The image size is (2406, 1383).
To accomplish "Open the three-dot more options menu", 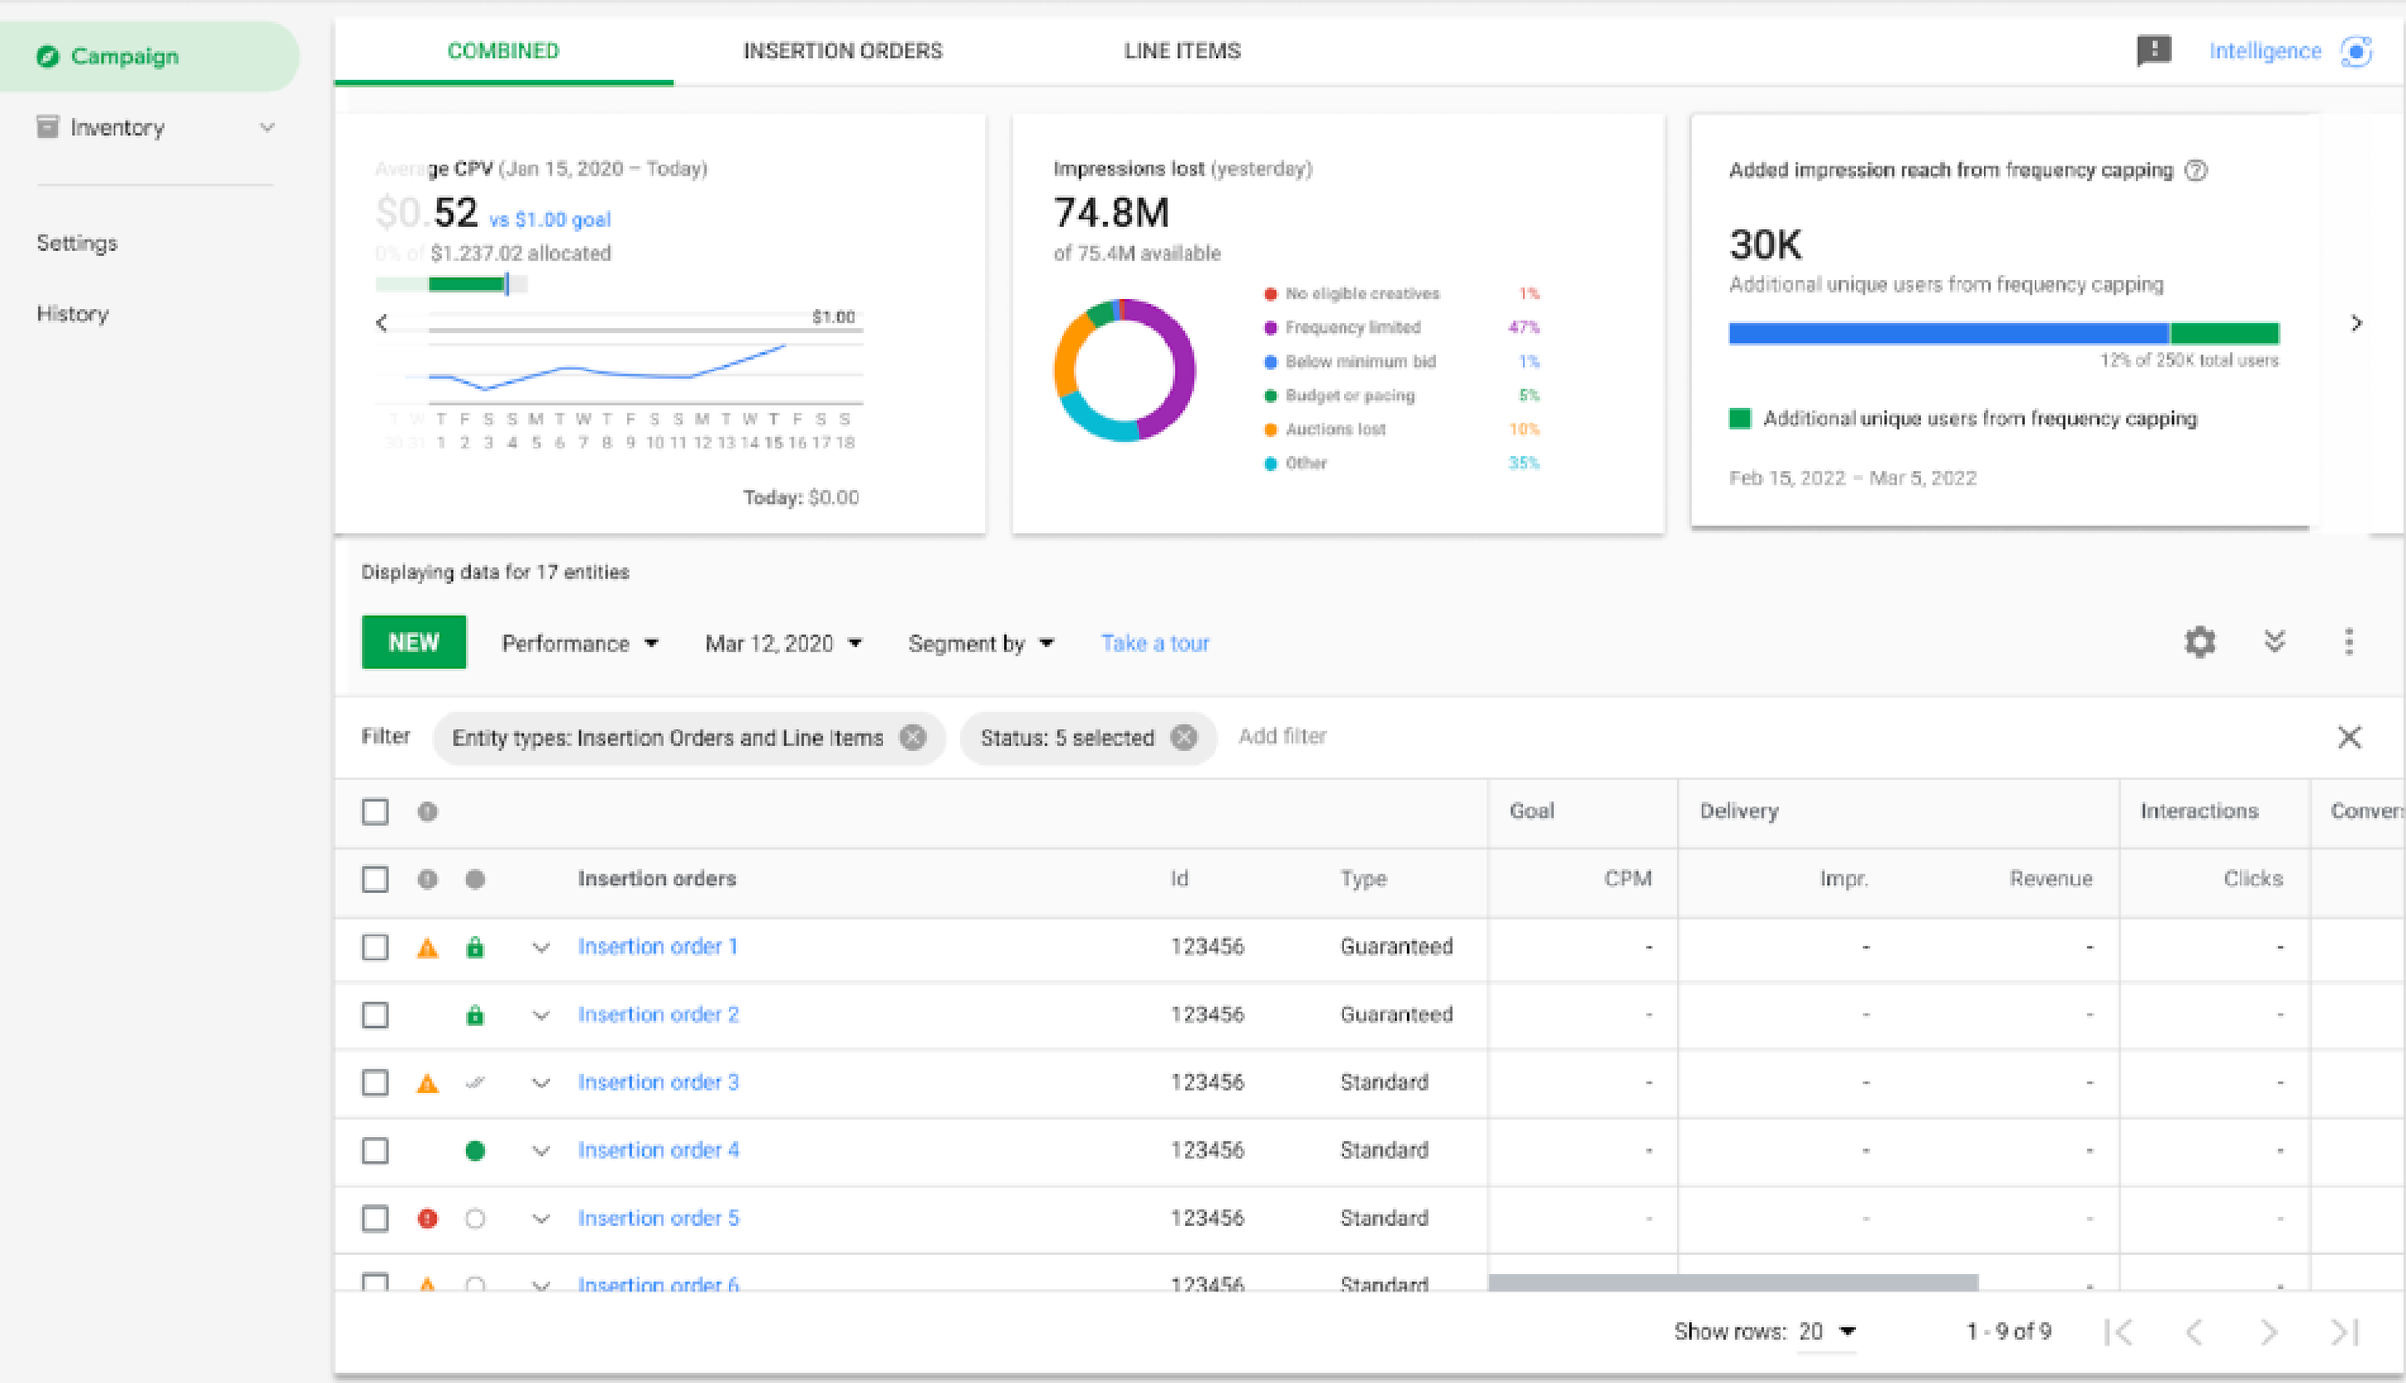I will click(2349, 642).
